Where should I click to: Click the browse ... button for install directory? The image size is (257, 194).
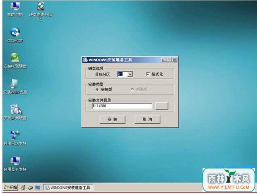pos(162,106)
